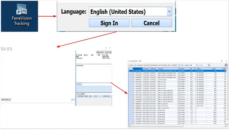Click the scroll-left arrow at grid bottom
Screen dimensions: 229x130
tap(129, 126)
